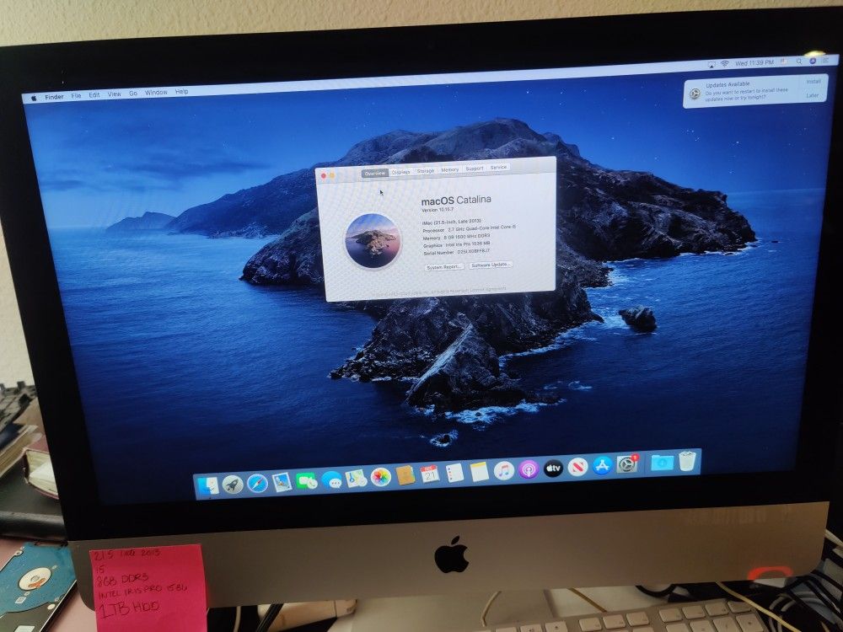The width and height of the screenshot is (843, 632).
Task: Open the Photos app in dock
Action: (381, 477)
